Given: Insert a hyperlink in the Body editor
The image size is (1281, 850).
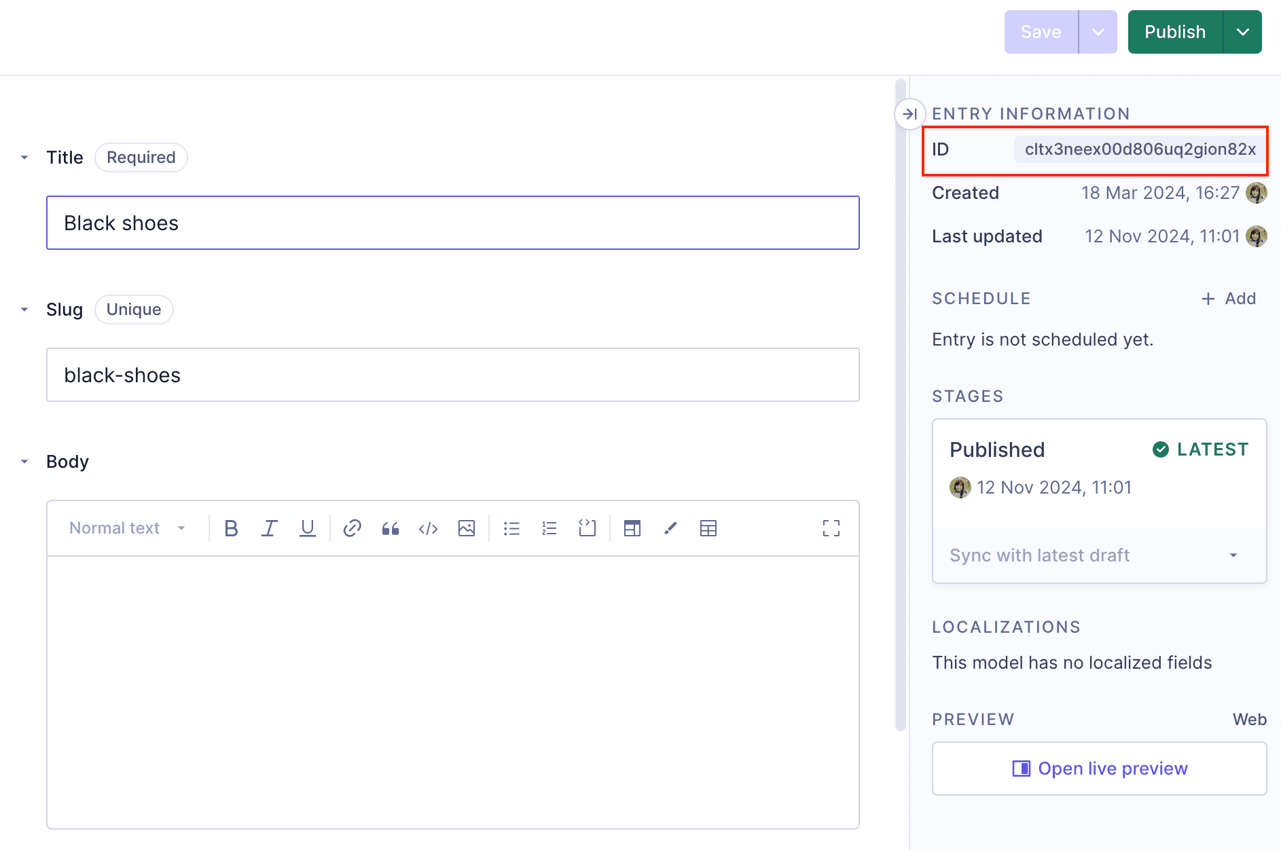Looking at the screenshot, I should click(x=352, y=528).
